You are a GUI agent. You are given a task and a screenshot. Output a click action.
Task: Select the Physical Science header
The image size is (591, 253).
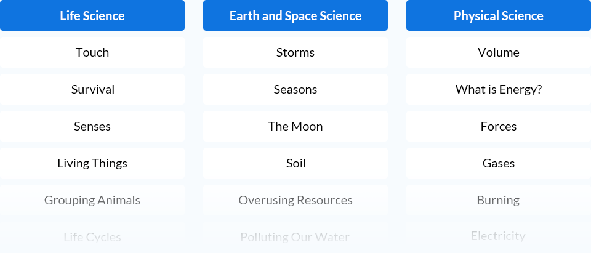[499, 15]
